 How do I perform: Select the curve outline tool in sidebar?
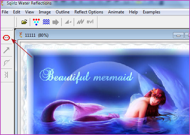coord(6,63)
